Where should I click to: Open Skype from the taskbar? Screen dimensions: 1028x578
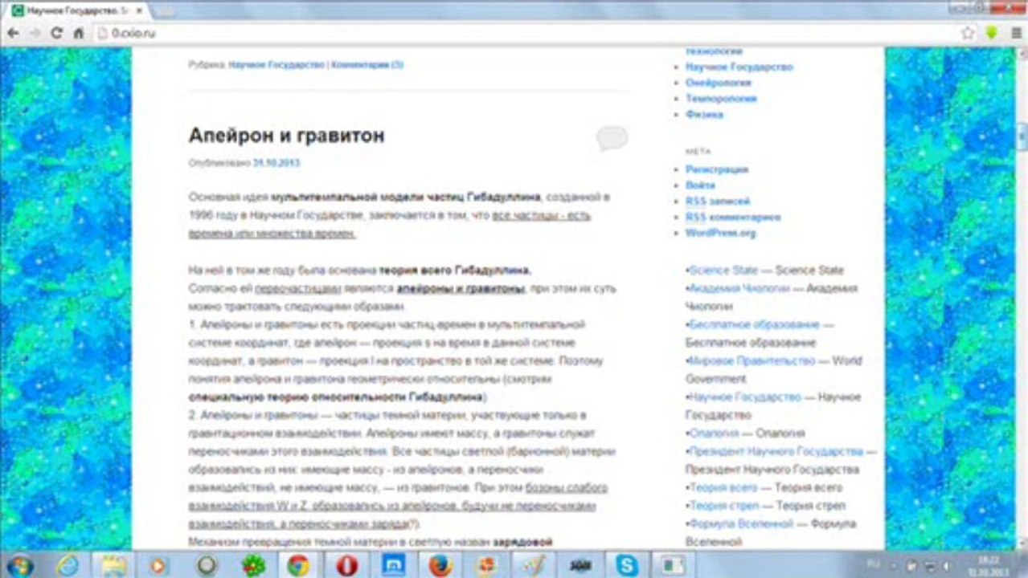coord(626,565)
